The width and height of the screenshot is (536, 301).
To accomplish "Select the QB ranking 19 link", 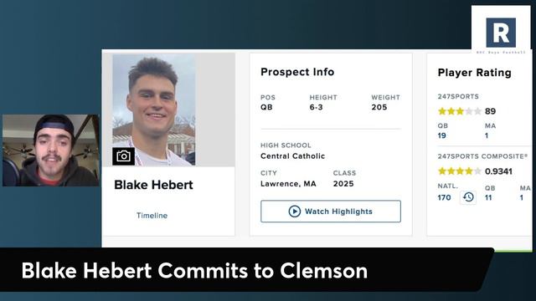I will coord(441,135).
